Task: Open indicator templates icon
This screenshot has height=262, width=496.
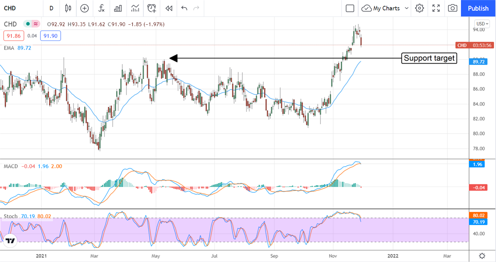Action: (x=135, y=8)
